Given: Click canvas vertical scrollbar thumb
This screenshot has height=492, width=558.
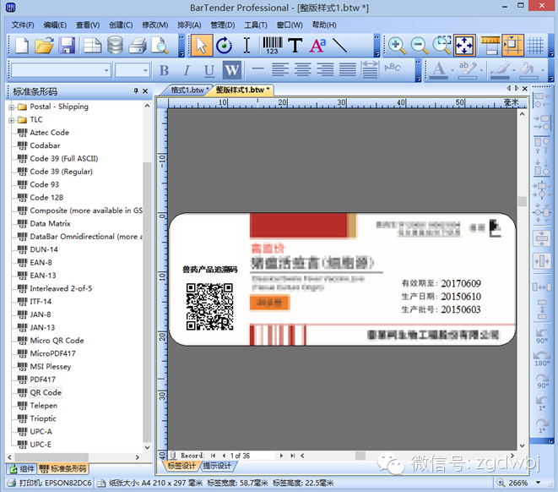Looking at the screenshot, I should pyautogui.click(x=522, y=201).
